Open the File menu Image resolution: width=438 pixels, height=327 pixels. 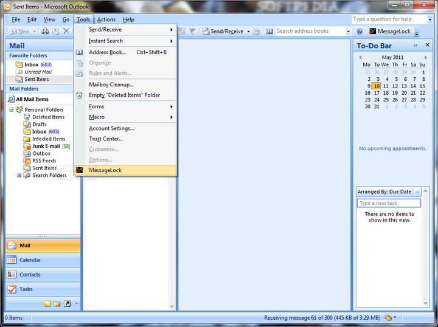click(16, 19)
